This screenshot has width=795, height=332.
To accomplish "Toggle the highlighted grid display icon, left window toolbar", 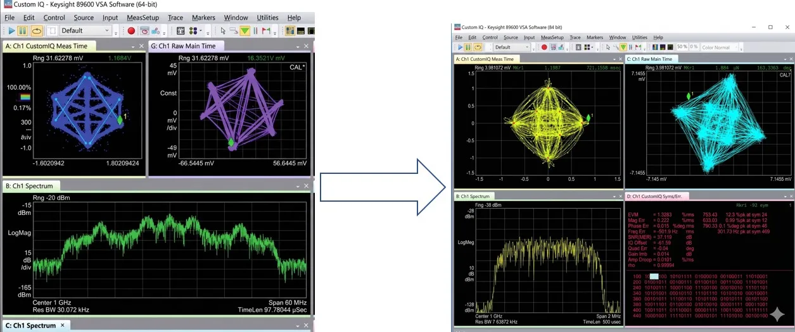I will (289, 30).
